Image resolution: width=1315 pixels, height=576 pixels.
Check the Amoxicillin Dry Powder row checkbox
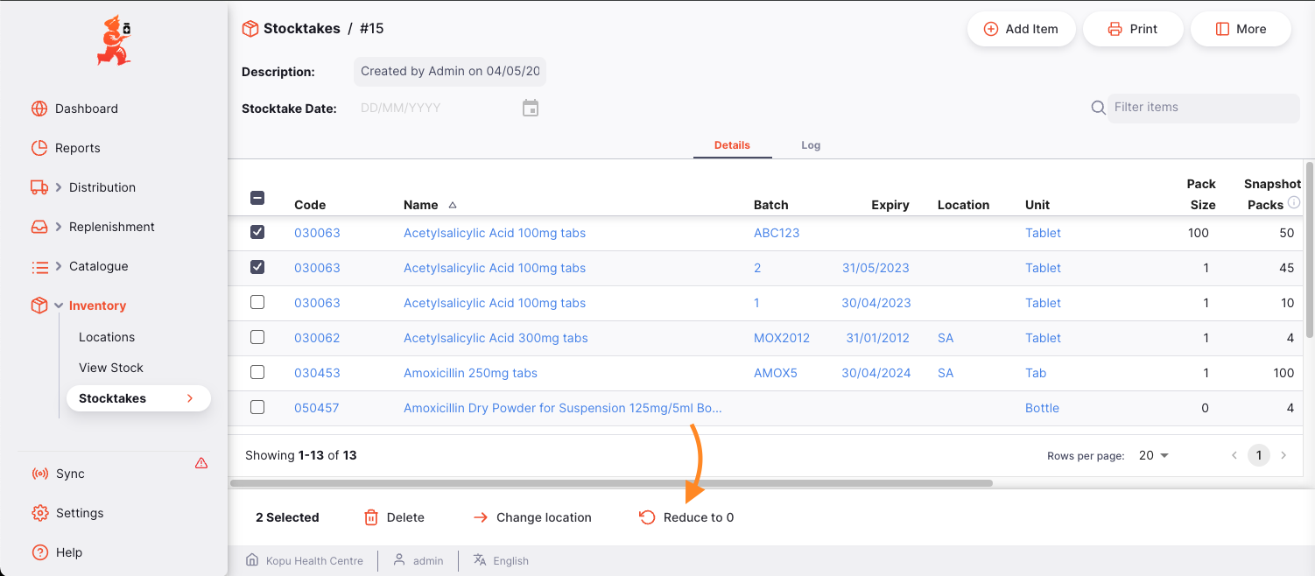(257, 408)
